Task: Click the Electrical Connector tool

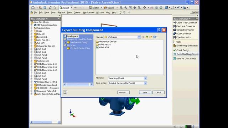Action: 184,26
